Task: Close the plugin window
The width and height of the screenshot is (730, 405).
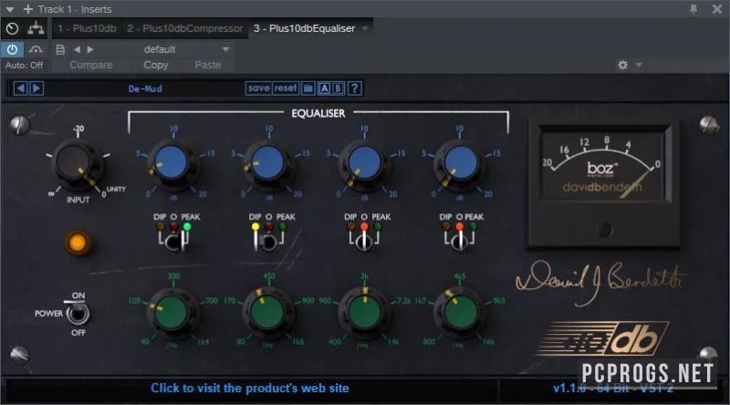Action: click(717, 9)
